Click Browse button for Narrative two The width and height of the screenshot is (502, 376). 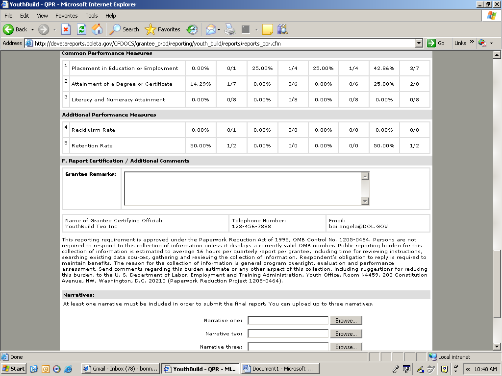click(x=346, y=334)
